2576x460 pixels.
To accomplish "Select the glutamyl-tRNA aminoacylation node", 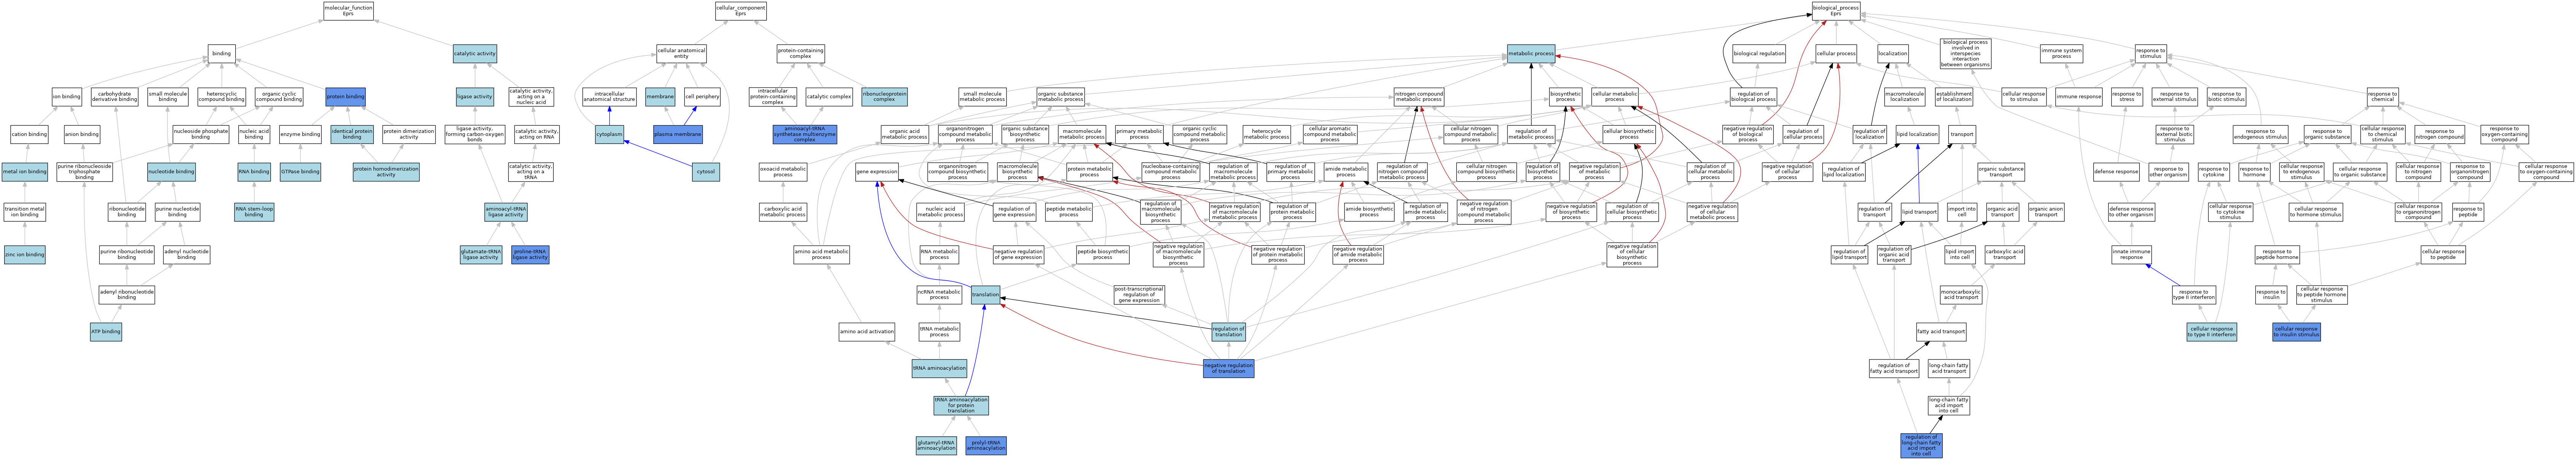I will 936,446.
